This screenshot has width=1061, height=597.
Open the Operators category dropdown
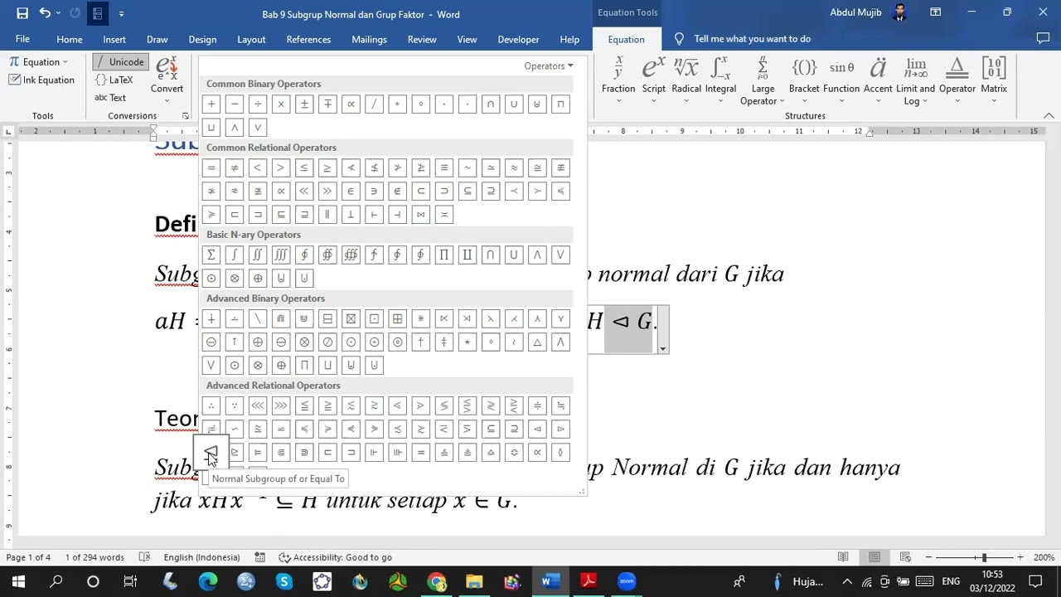coord(548,66)
